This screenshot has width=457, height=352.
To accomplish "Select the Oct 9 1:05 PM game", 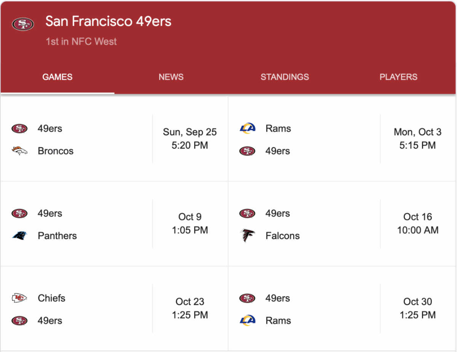I will coord(190,223).
